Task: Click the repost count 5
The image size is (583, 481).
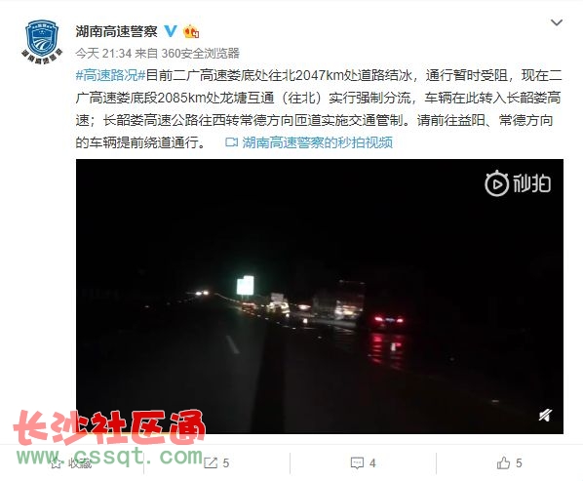Action: pos(226,463)
